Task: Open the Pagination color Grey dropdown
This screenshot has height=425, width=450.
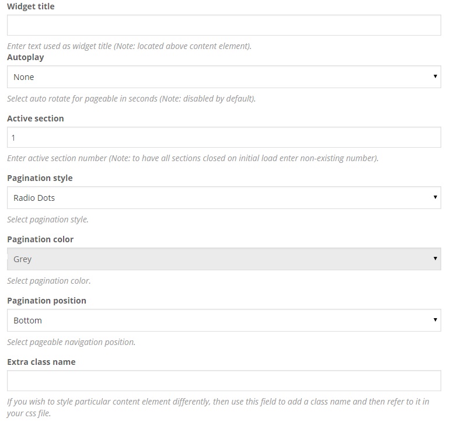Action: pos(224,259)
